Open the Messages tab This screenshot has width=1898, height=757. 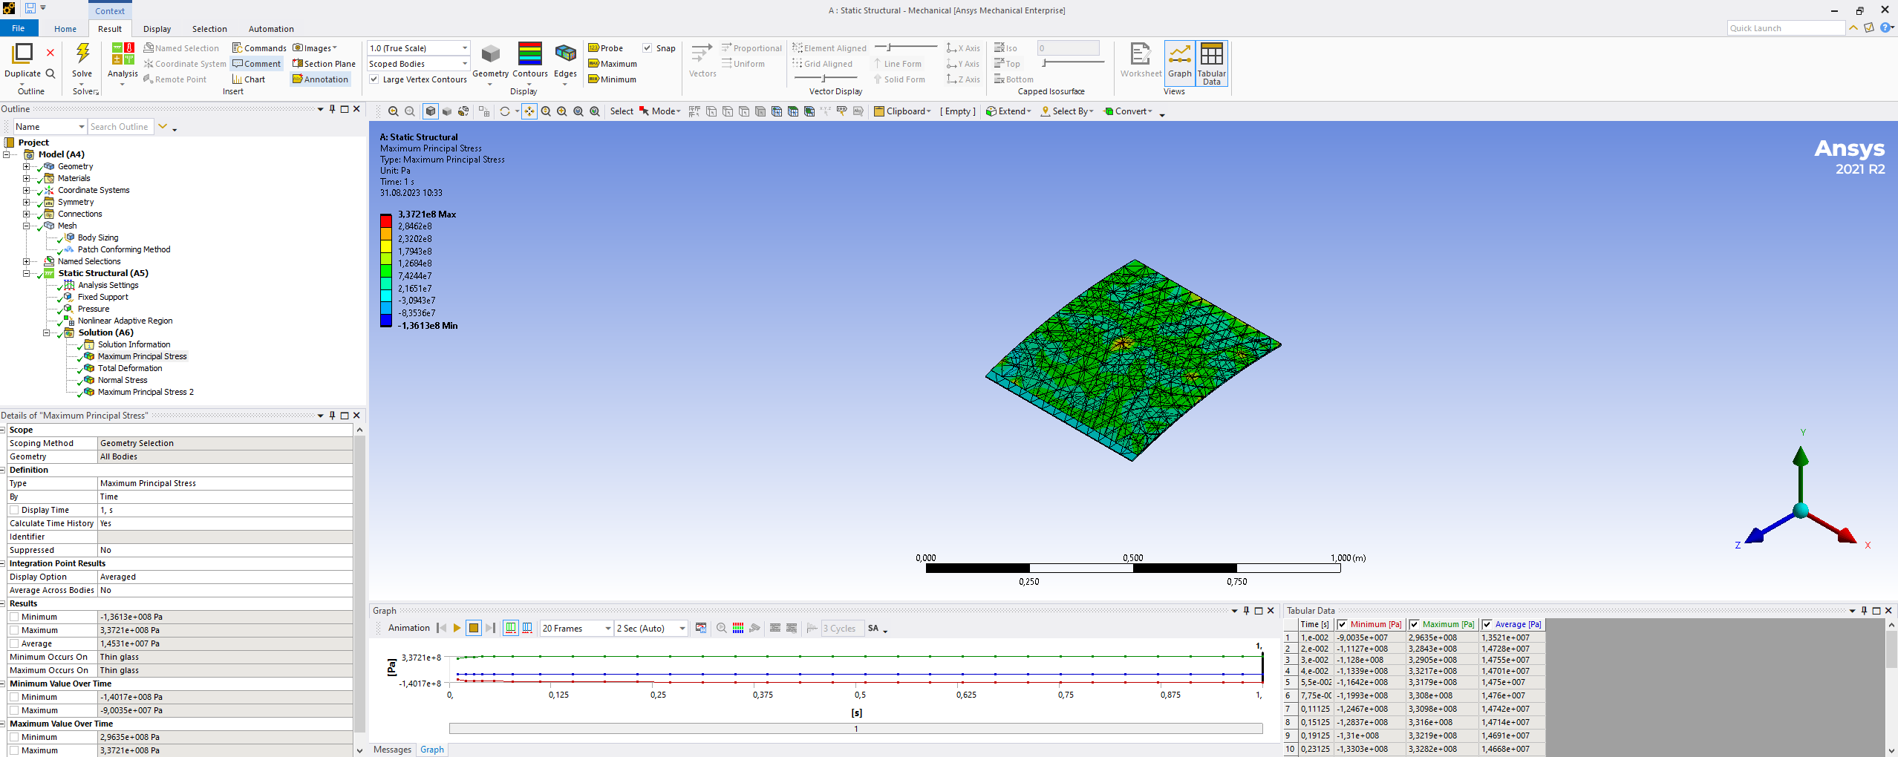tap(392, 749)
